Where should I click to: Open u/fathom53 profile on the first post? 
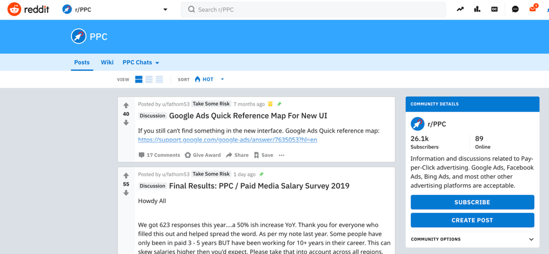175,104
